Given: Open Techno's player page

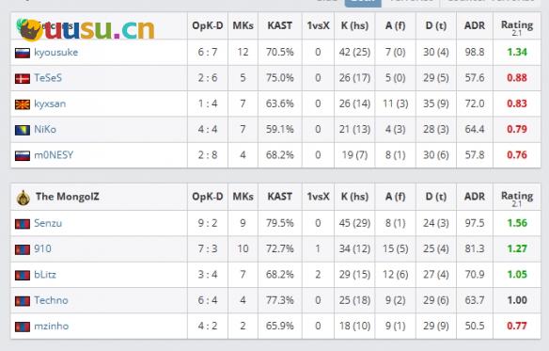Looking at the screenshot, I should tap(51, 300).
